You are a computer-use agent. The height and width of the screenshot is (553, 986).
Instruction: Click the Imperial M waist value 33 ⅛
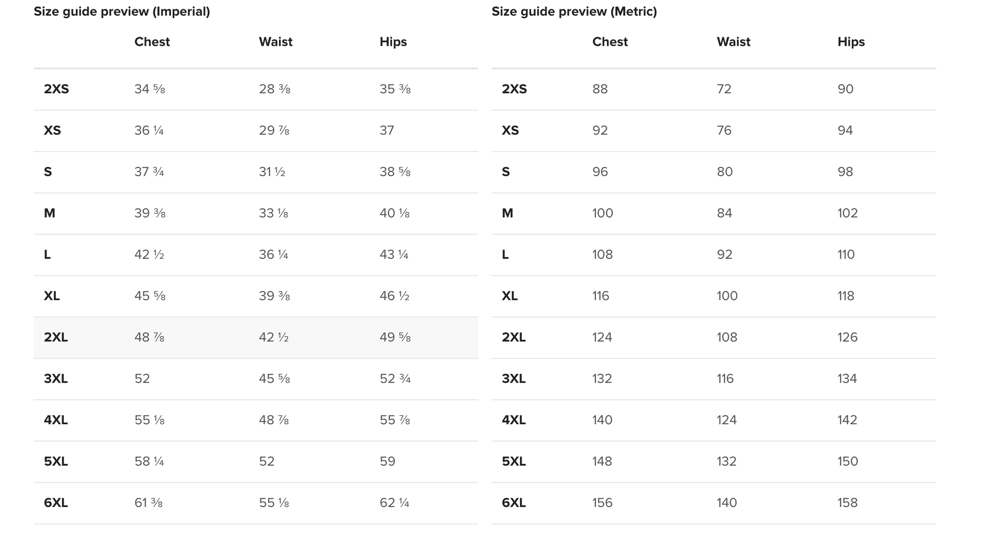(274, 213)
